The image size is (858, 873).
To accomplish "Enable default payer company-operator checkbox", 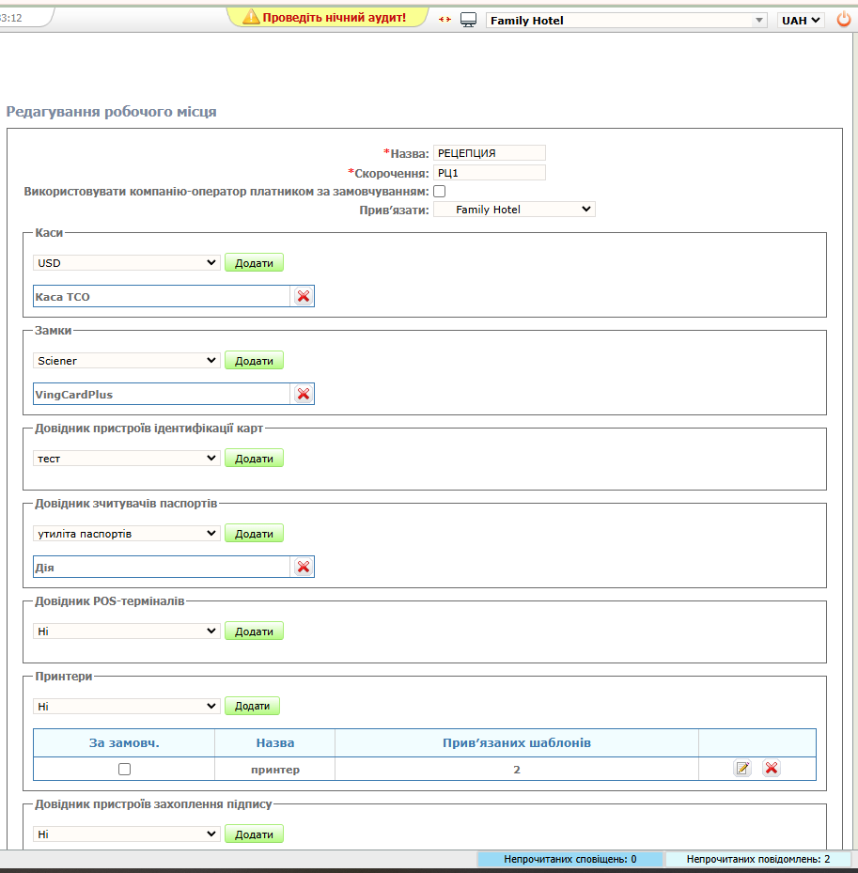I will pyautogui.click(x=439, y=192).
